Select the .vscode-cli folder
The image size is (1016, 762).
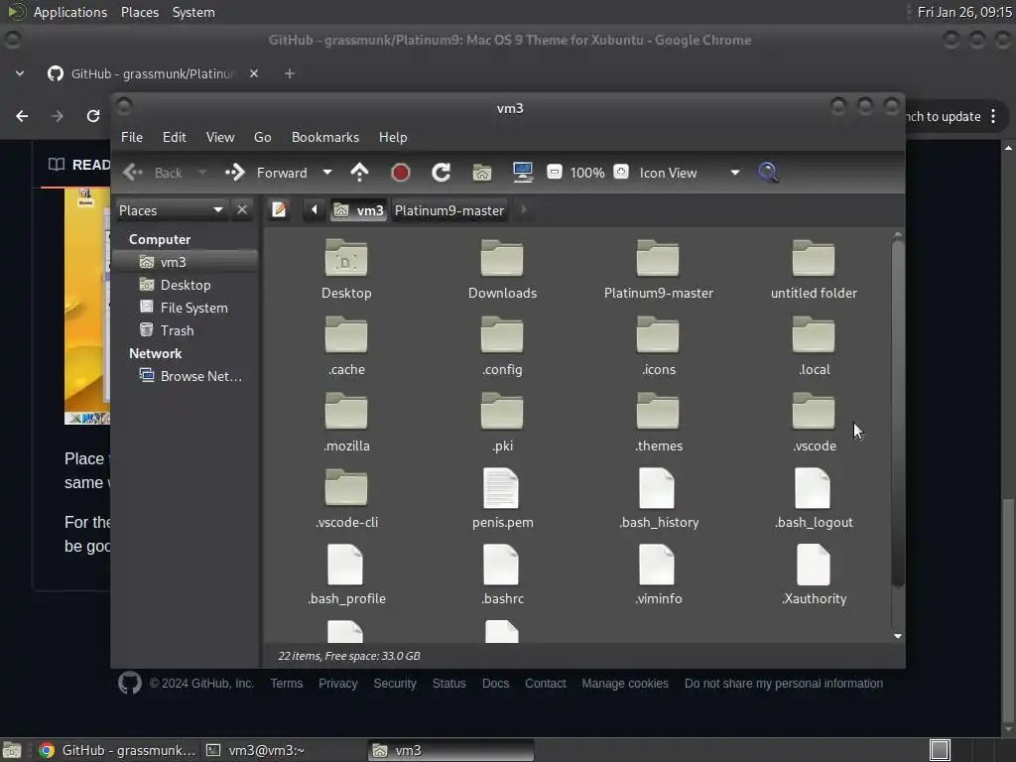pos(346,498)
